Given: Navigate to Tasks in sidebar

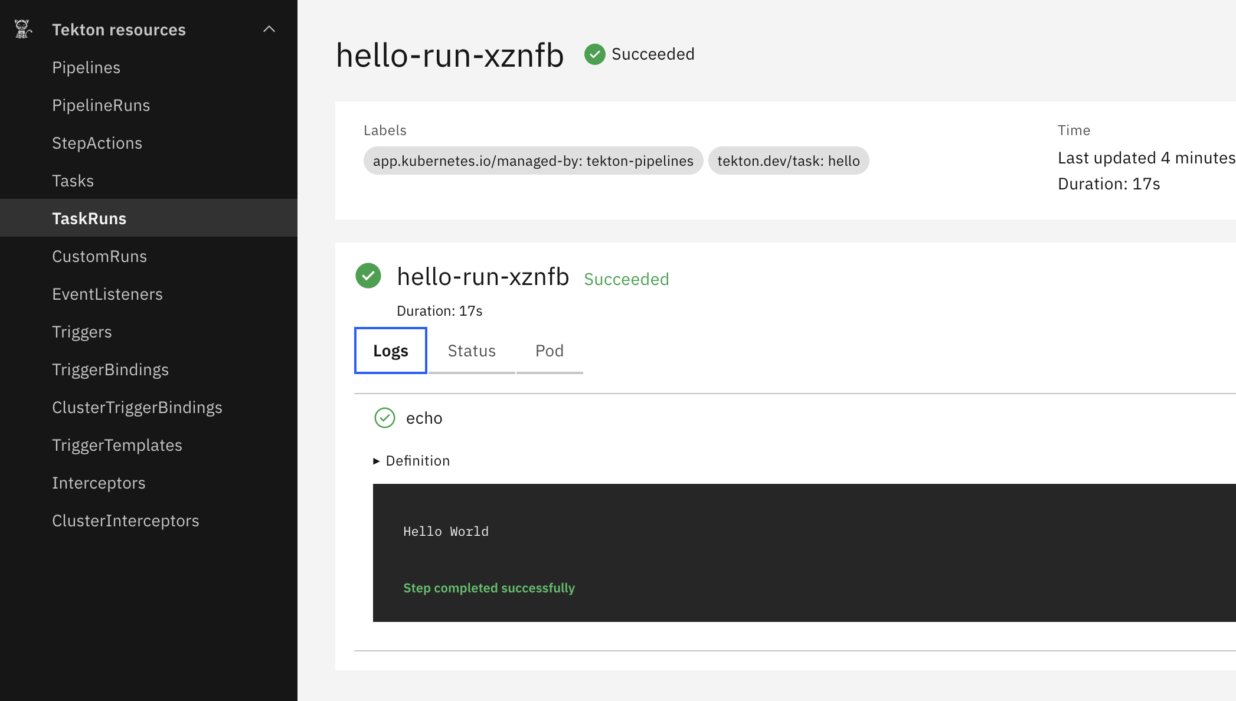Looking at the screenshot, I should click(73, 181).
